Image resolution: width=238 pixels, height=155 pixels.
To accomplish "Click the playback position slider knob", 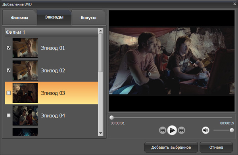I will 111,117.
